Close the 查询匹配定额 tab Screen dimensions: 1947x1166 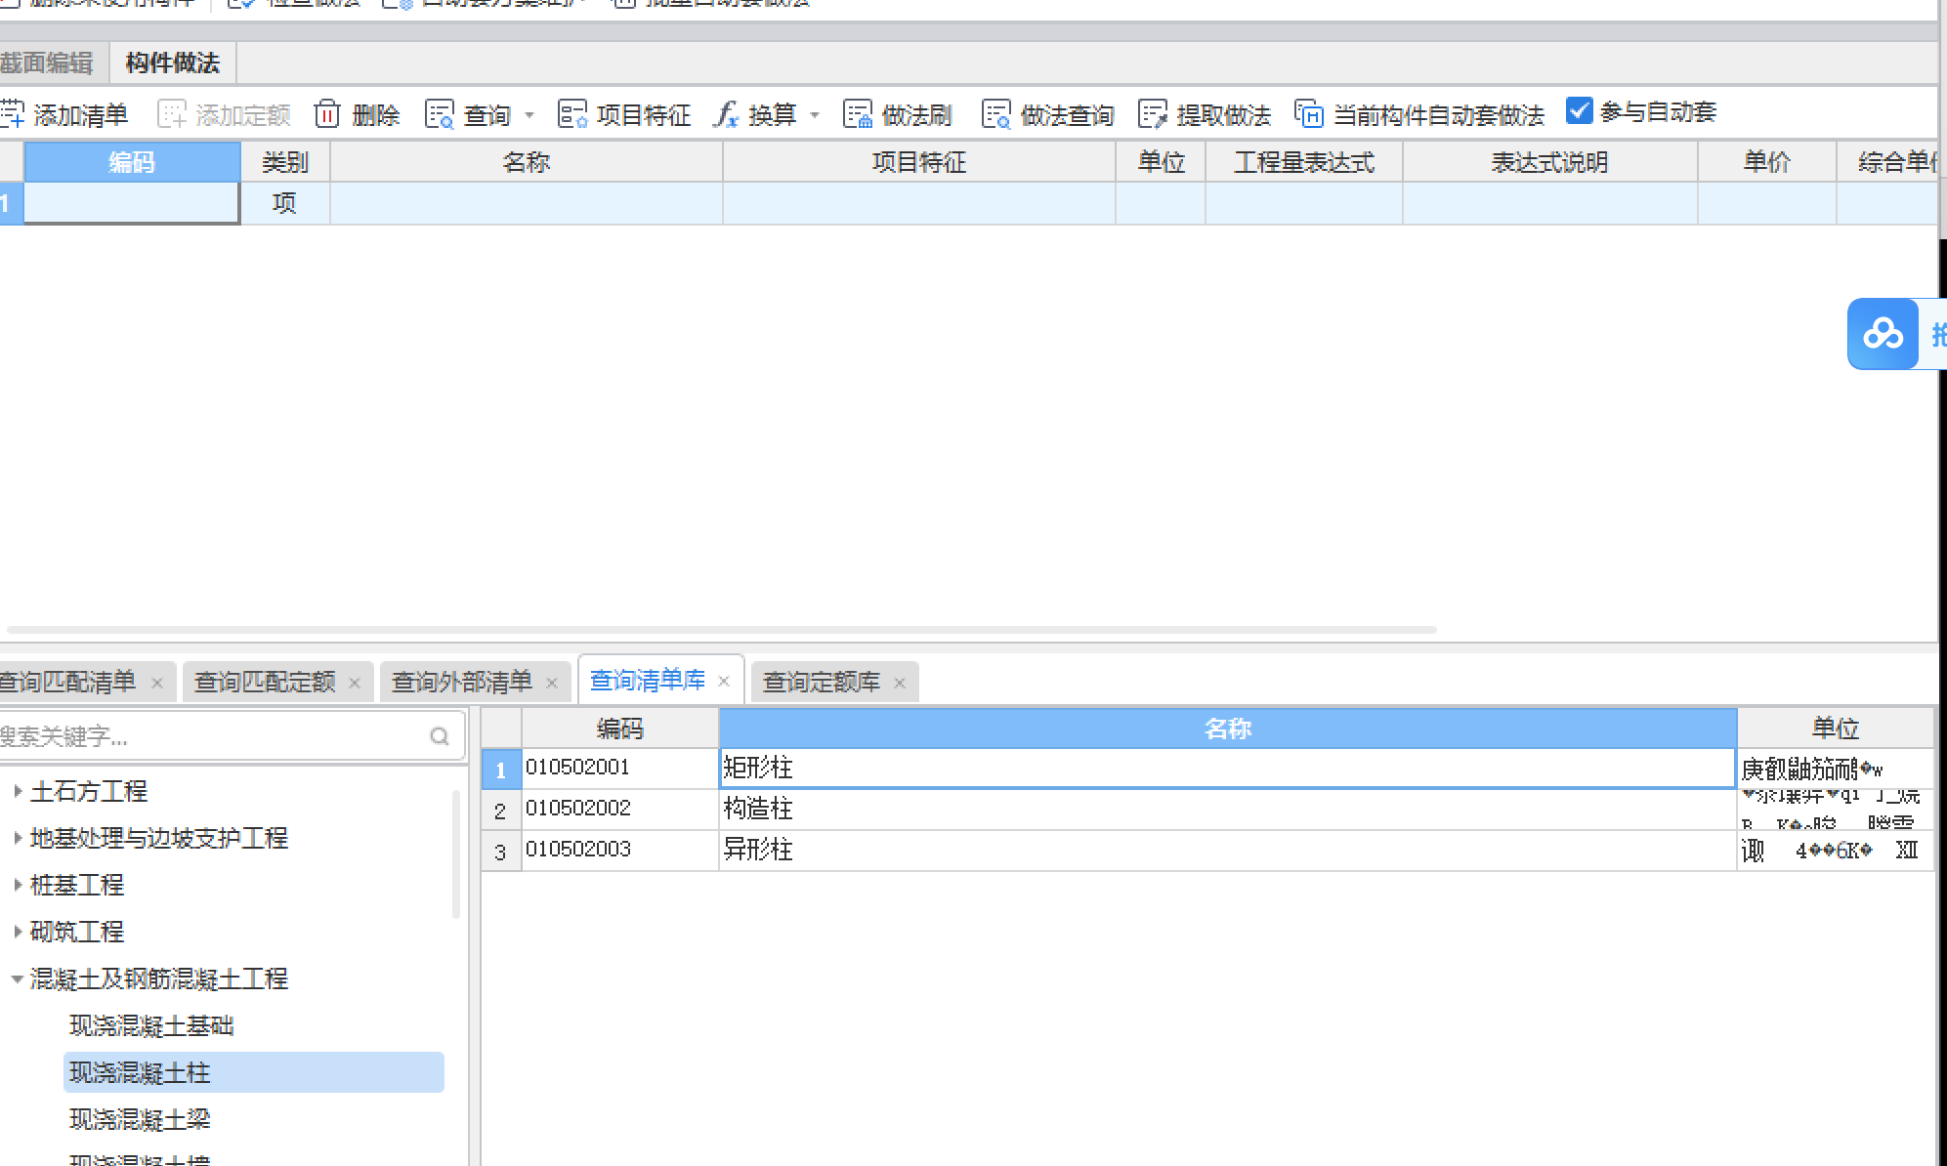(x=355, y=683)
